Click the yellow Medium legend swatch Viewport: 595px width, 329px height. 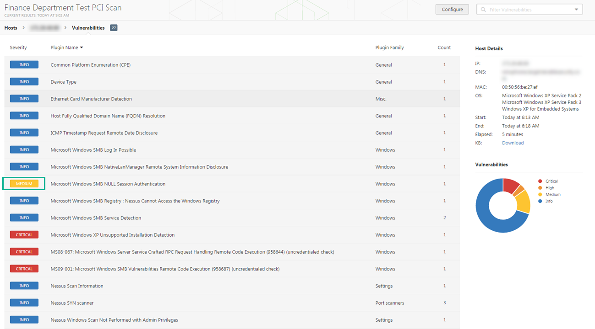(540, 195)
